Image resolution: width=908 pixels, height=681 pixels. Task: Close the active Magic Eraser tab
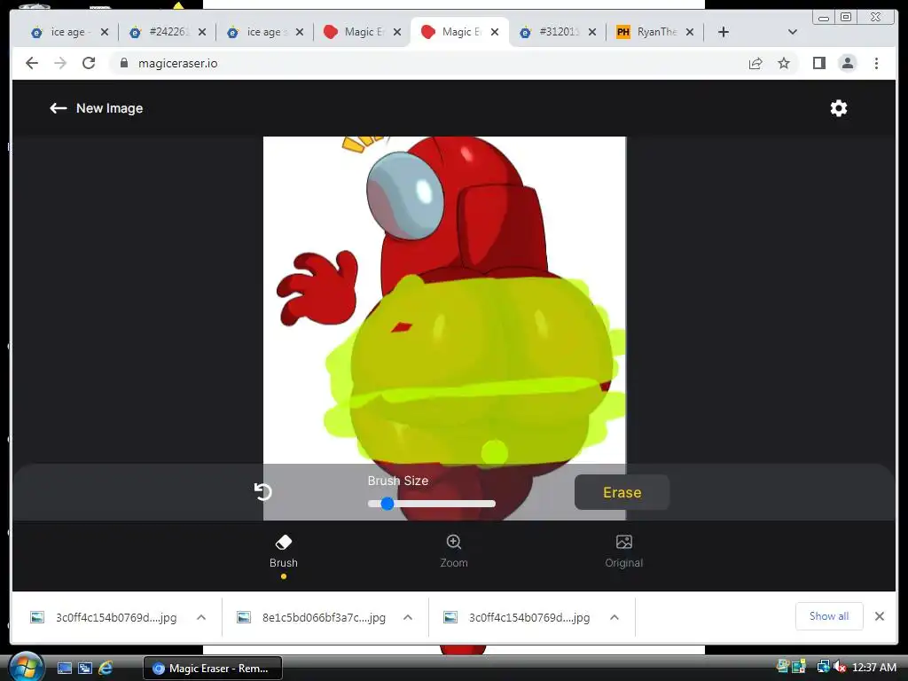tap(495, 32)
